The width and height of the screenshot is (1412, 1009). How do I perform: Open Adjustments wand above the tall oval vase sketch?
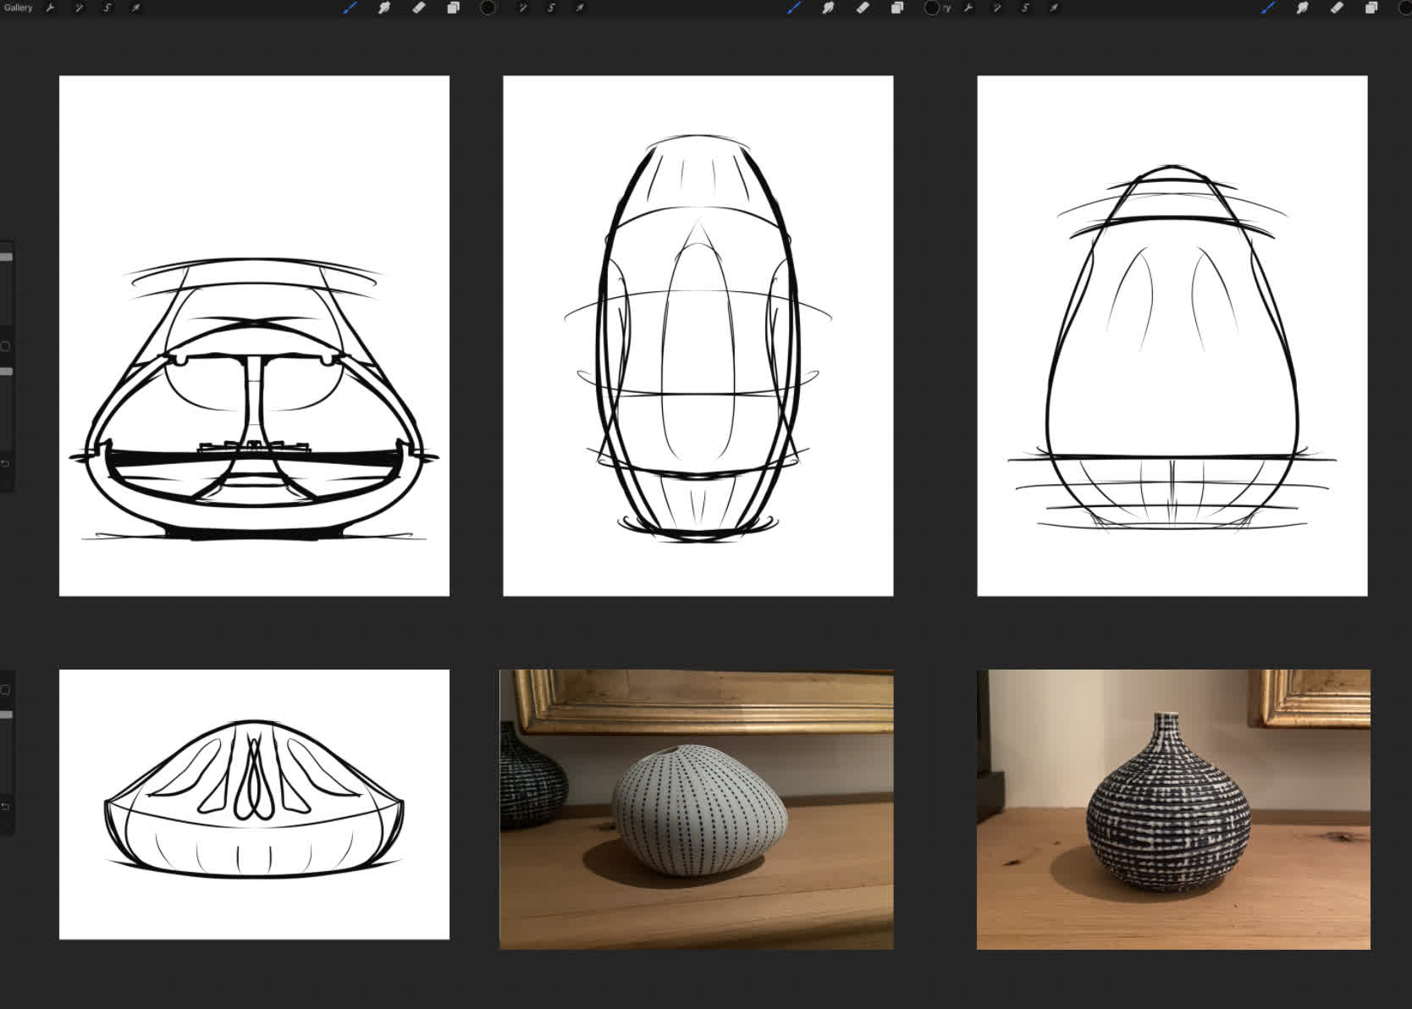523,8
